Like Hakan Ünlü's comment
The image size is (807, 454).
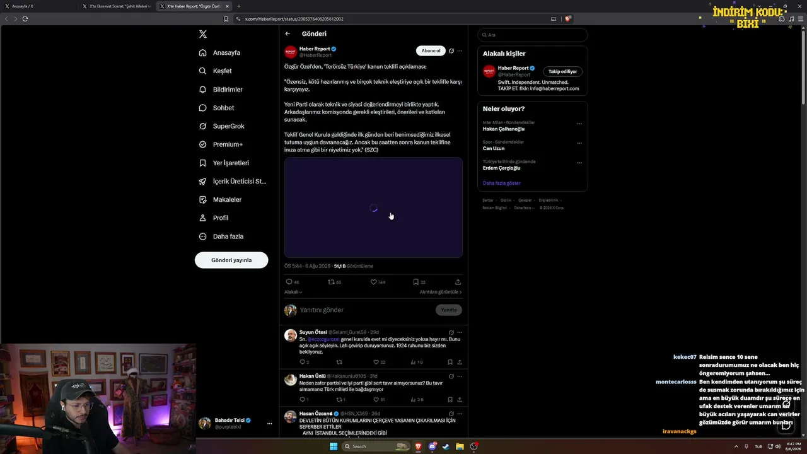click(379, 399)
